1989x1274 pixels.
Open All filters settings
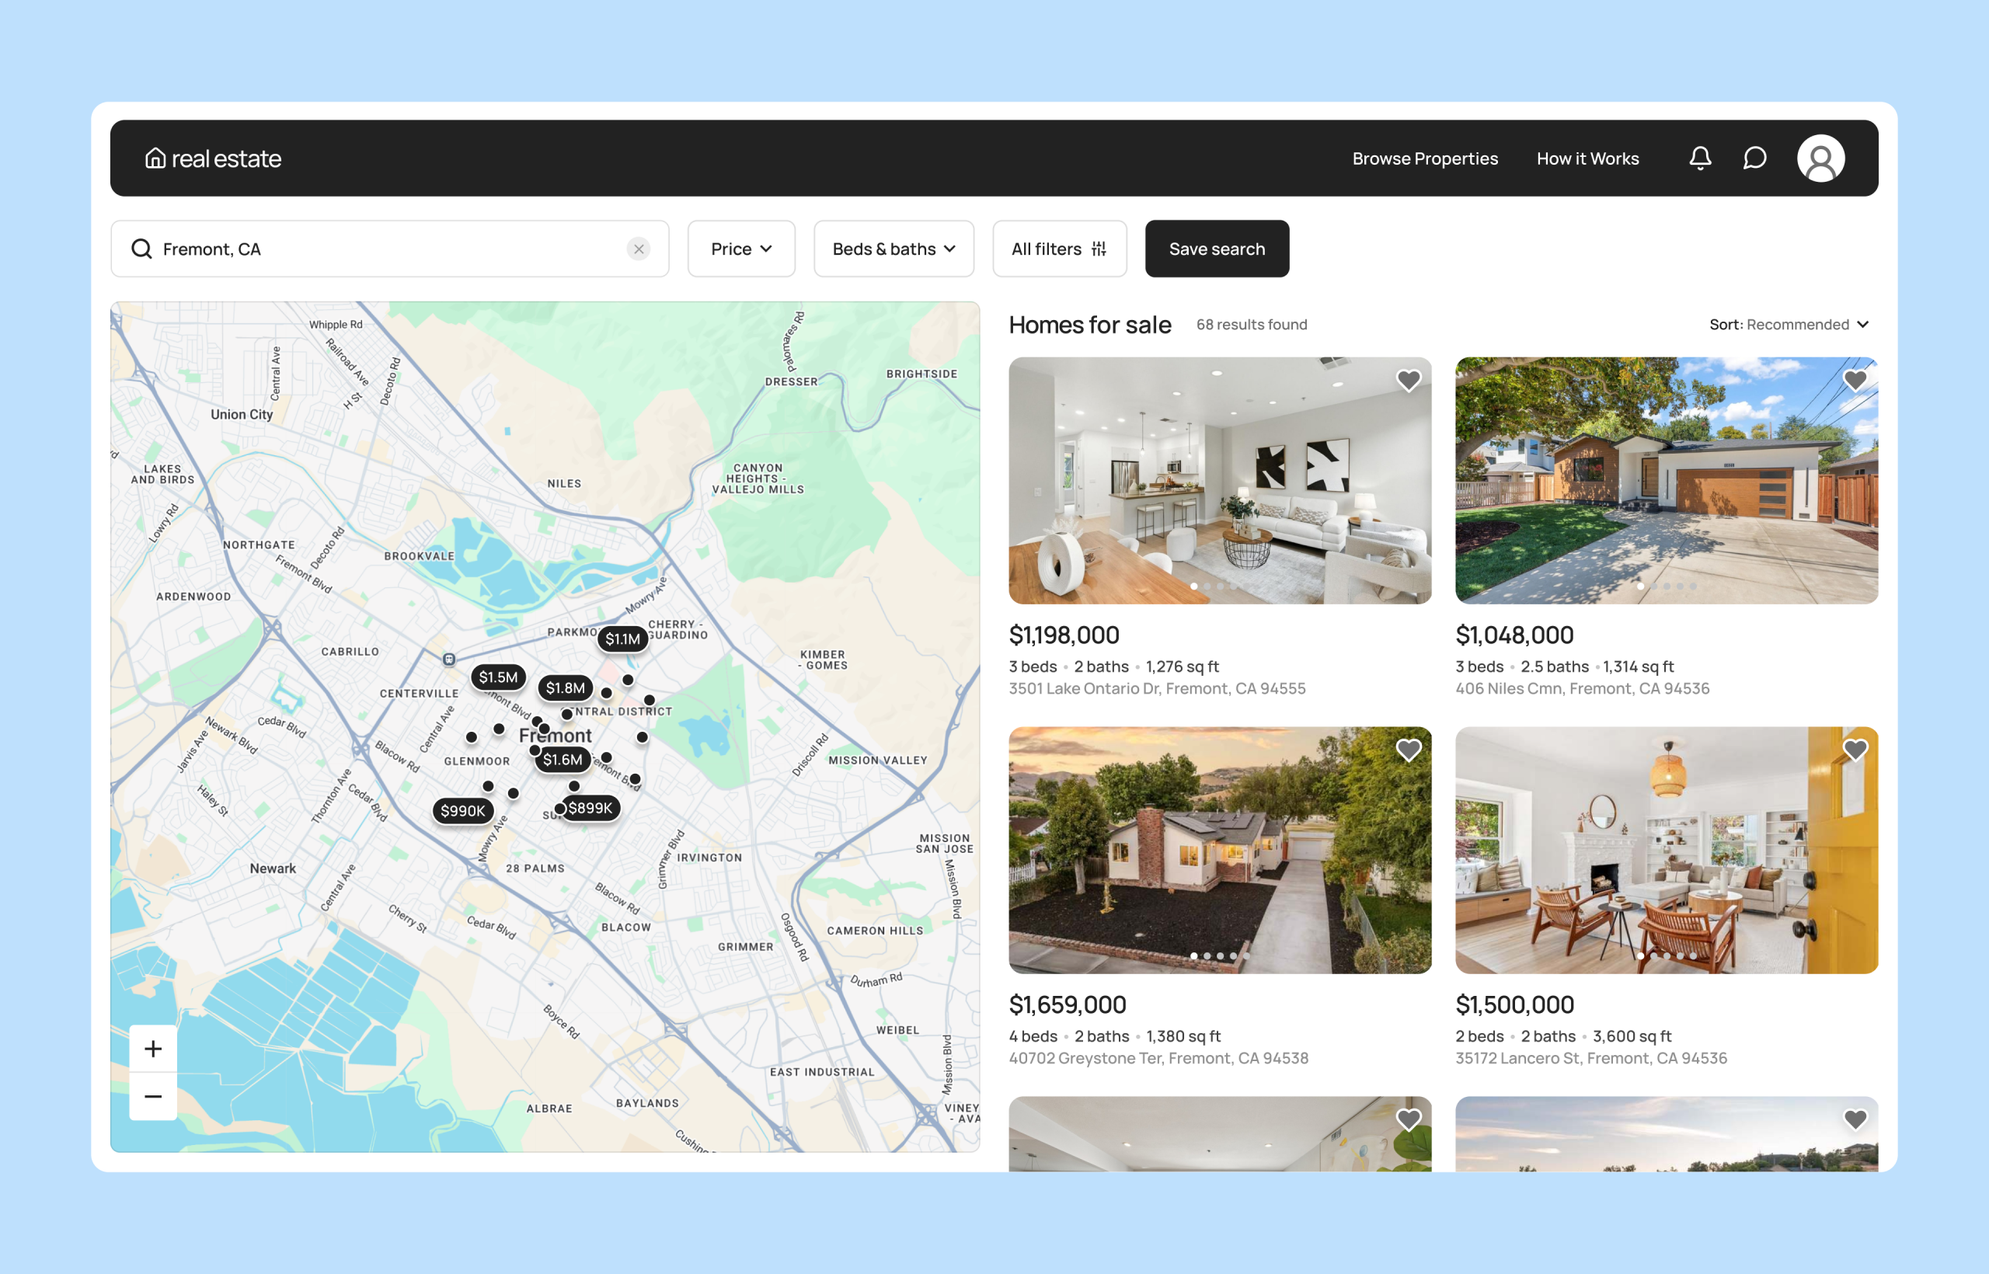pyautogui.click(x=1058, y=249)
